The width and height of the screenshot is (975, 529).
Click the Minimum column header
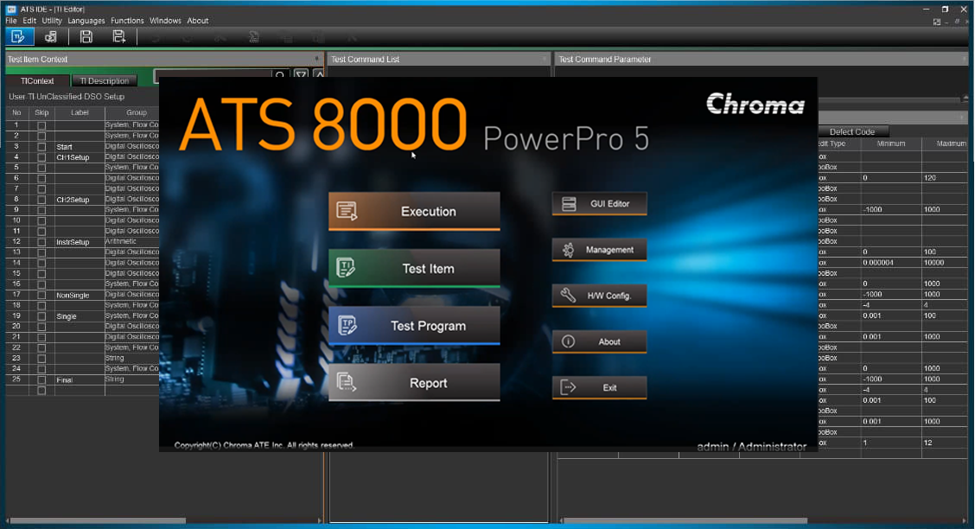tap(891, 143)
